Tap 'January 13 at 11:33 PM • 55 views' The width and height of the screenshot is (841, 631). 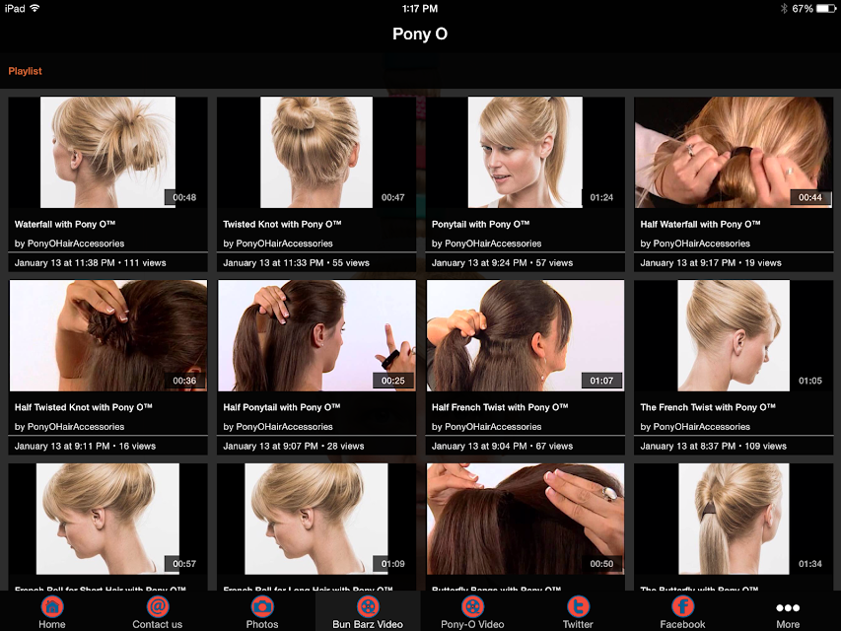pyautogui.click(x=296, y=263)
